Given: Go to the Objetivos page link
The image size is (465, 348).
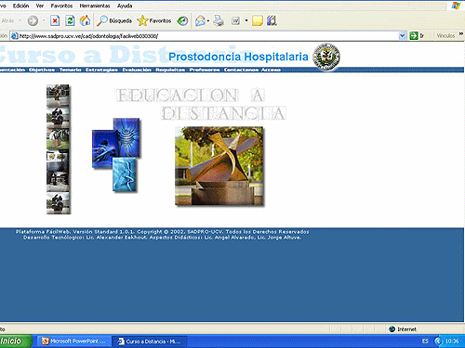Looking at the screenshot, I should coord(42,70).
